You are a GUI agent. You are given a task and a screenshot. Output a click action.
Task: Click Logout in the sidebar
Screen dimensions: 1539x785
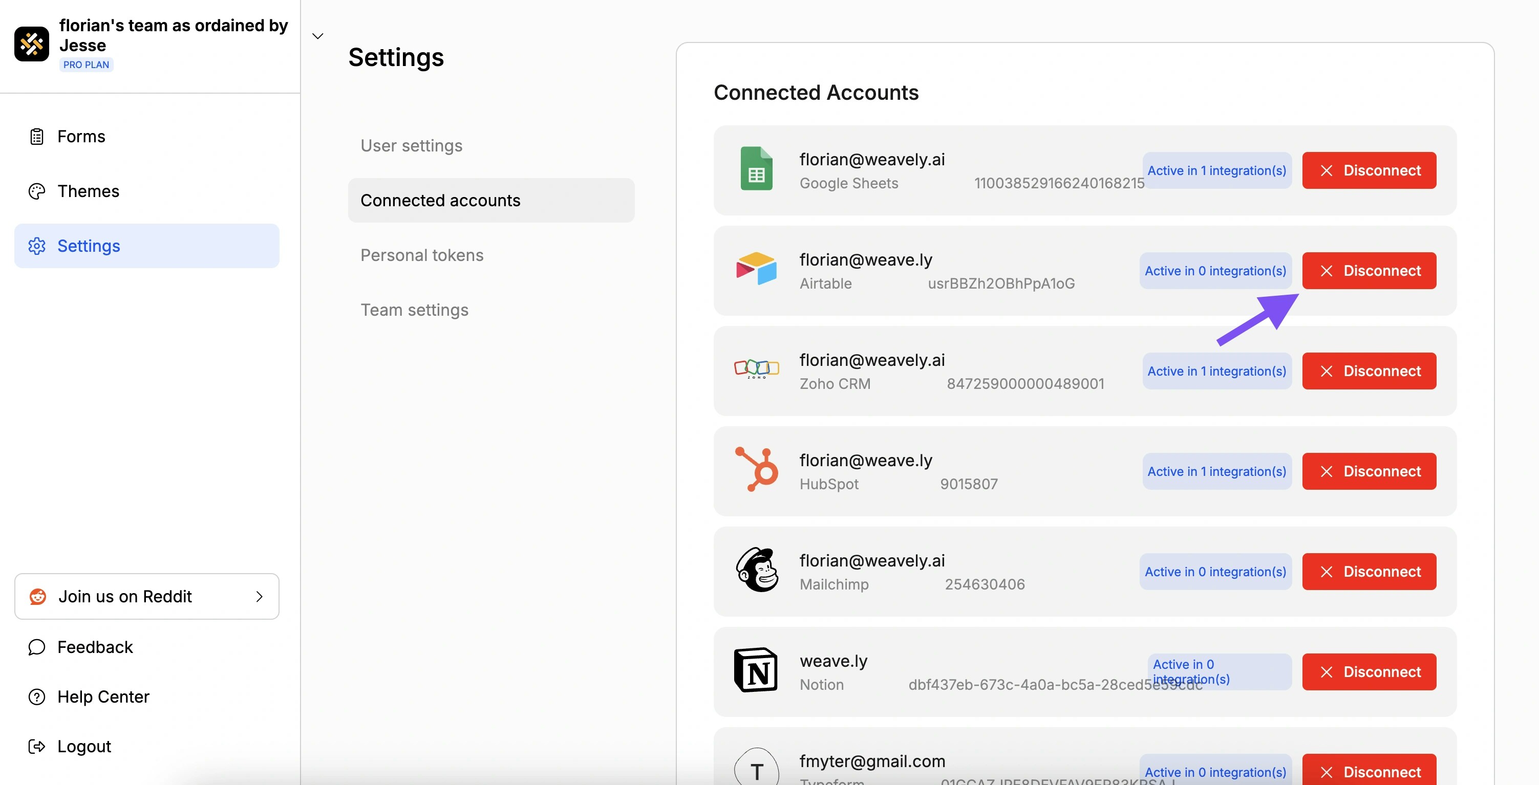pos(83,746)
